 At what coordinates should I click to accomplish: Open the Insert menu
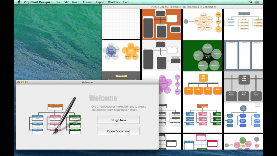point(76,2)
